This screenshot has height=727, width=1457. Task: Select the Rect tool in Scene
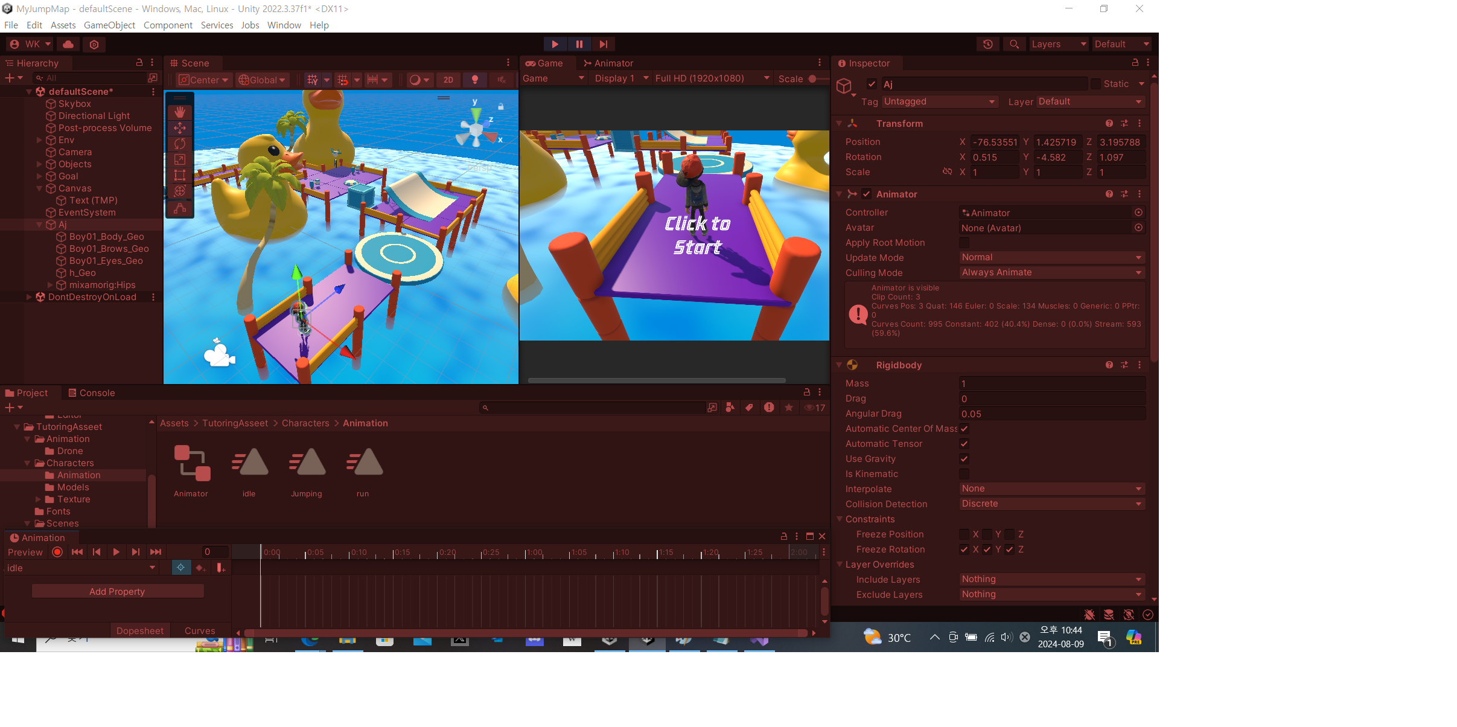pos(180,175)
